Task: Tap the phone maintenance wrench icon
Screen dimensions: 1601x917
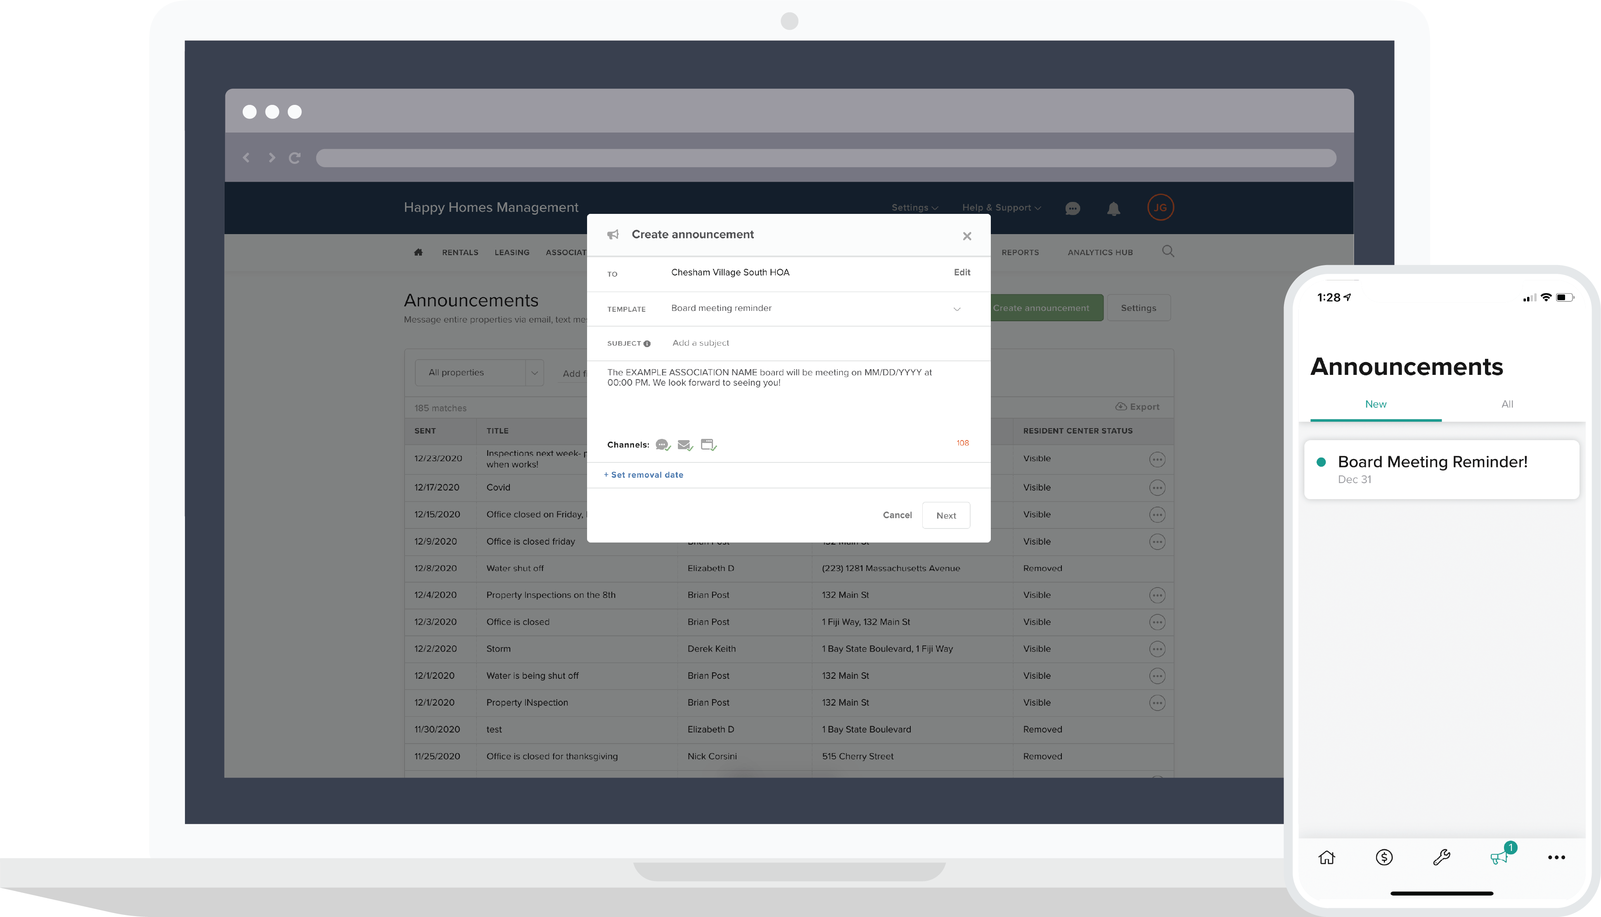Action: 1441,857
